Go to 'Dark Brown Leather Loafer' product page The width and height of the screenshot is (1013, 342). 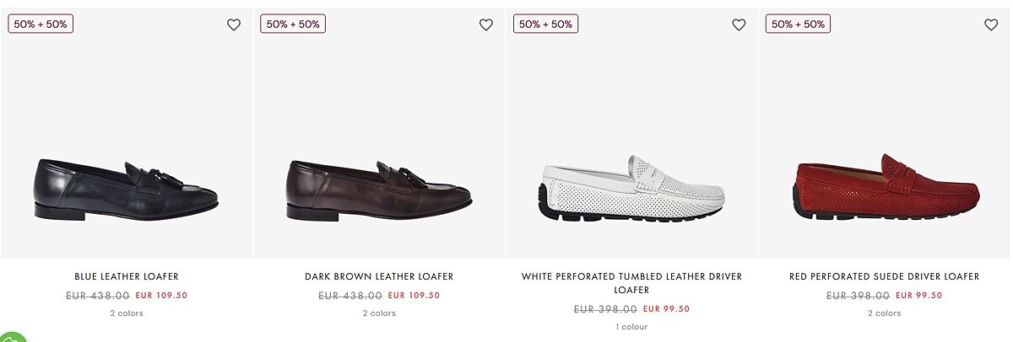tap(379, 276)
